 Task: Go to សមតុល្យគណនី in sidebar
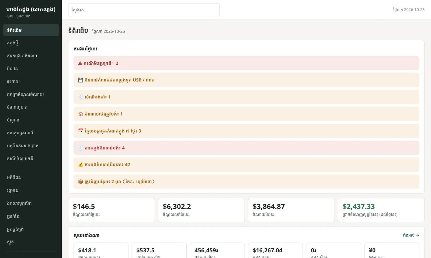31,133
